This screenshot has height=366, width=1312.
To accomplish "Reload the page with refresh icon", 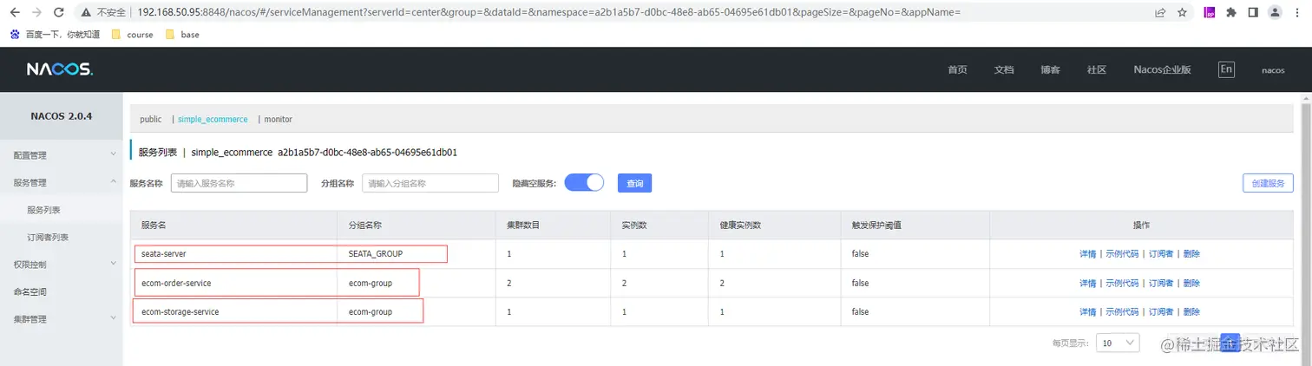I will (58, 12).
